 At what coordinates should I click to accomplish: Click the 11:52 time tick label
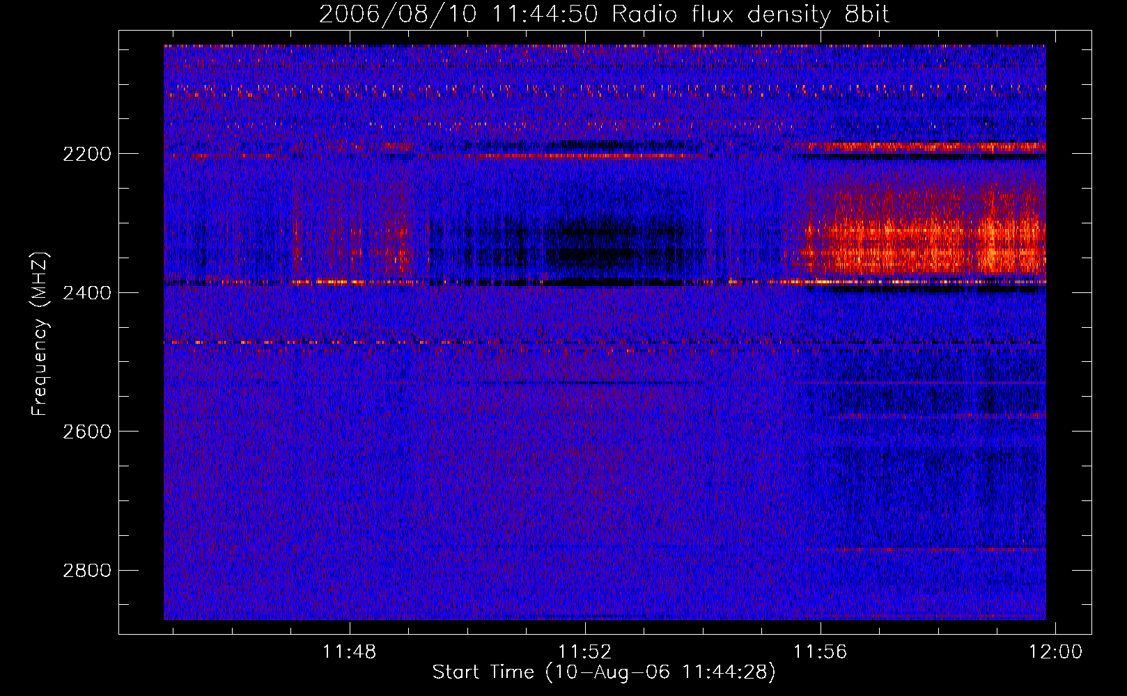(585, 652)
